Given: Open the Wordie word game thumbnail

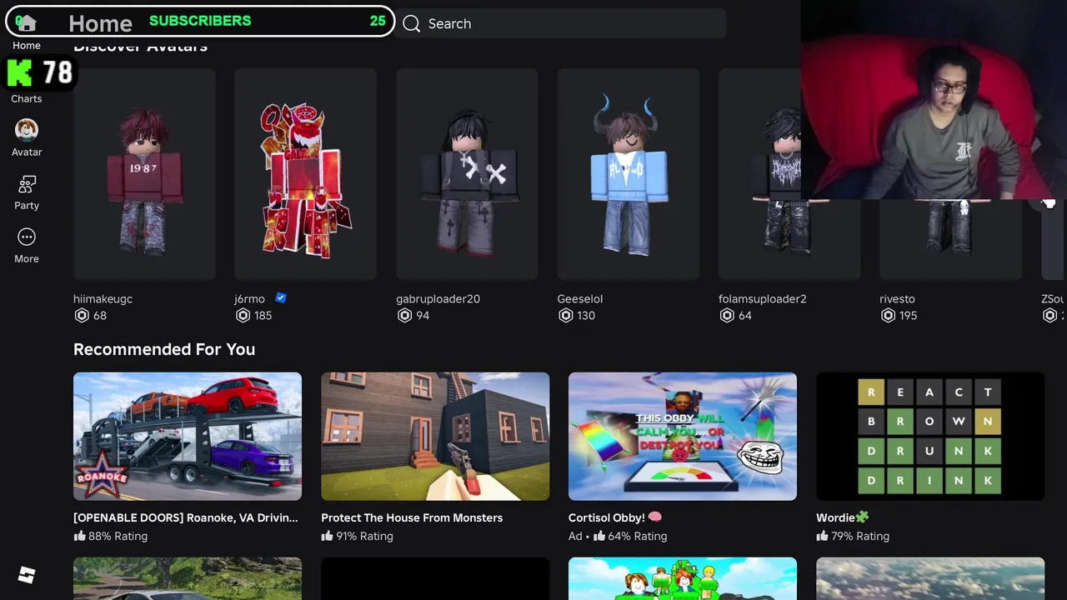Looking at the screenshot, I should (x=930, y=437).
